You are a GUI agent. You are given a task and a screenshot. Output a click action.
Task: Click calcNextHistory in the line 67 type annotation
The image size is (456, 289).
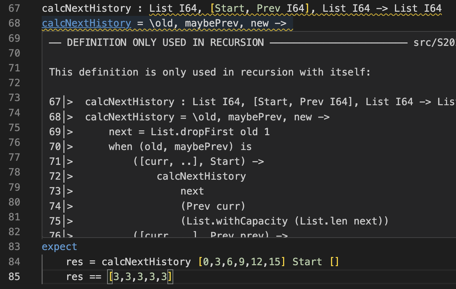(x=86, y=8)
